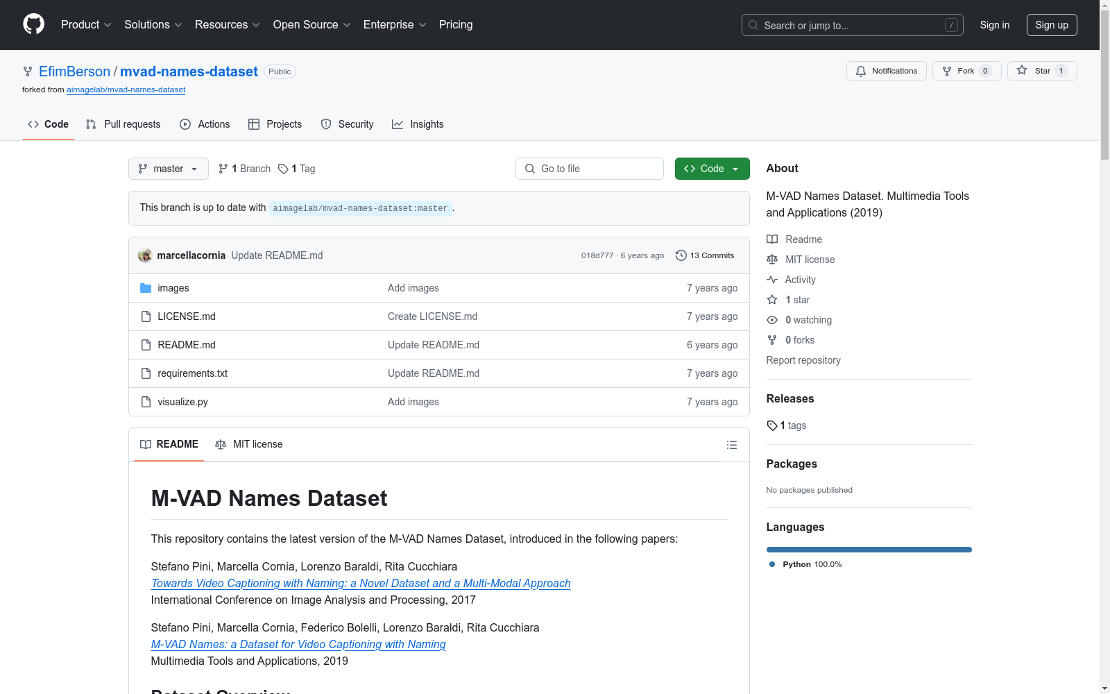Viewport: 1110px width, 694px height.
Task: Click the fork icon beside 0 forks
Action: (x=772, y=340)
